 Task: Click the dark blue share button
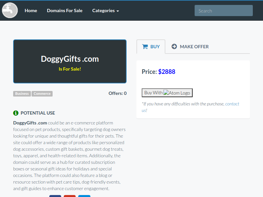tap(55, 196)
